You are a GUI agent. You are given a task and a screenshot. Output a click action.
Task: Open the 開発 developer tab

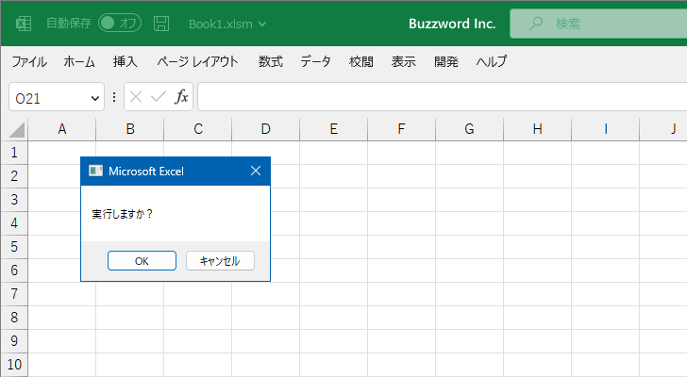click(x=446, y=61)
